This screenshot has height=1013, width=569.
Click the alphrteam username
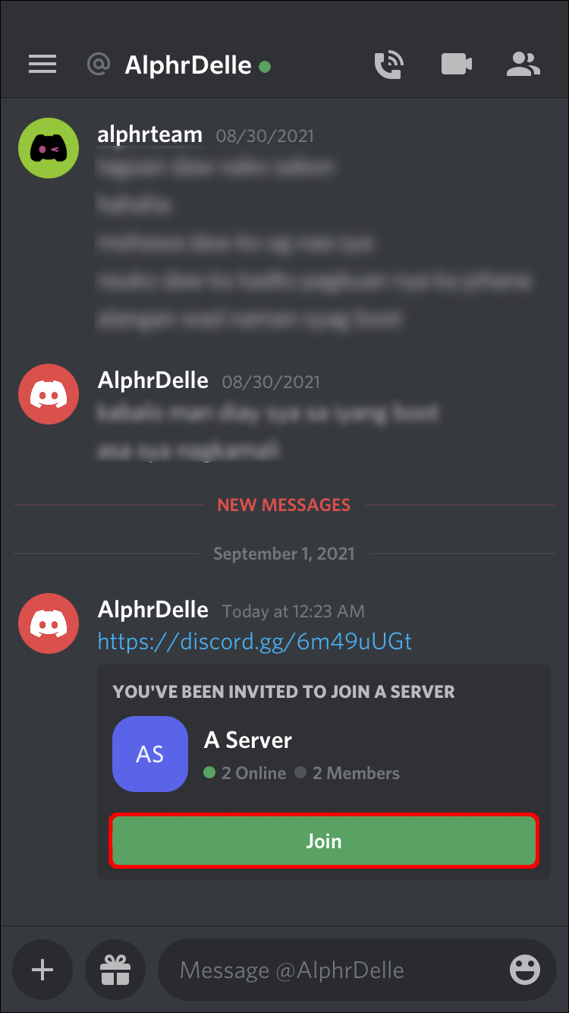click(x=150, y=135)
